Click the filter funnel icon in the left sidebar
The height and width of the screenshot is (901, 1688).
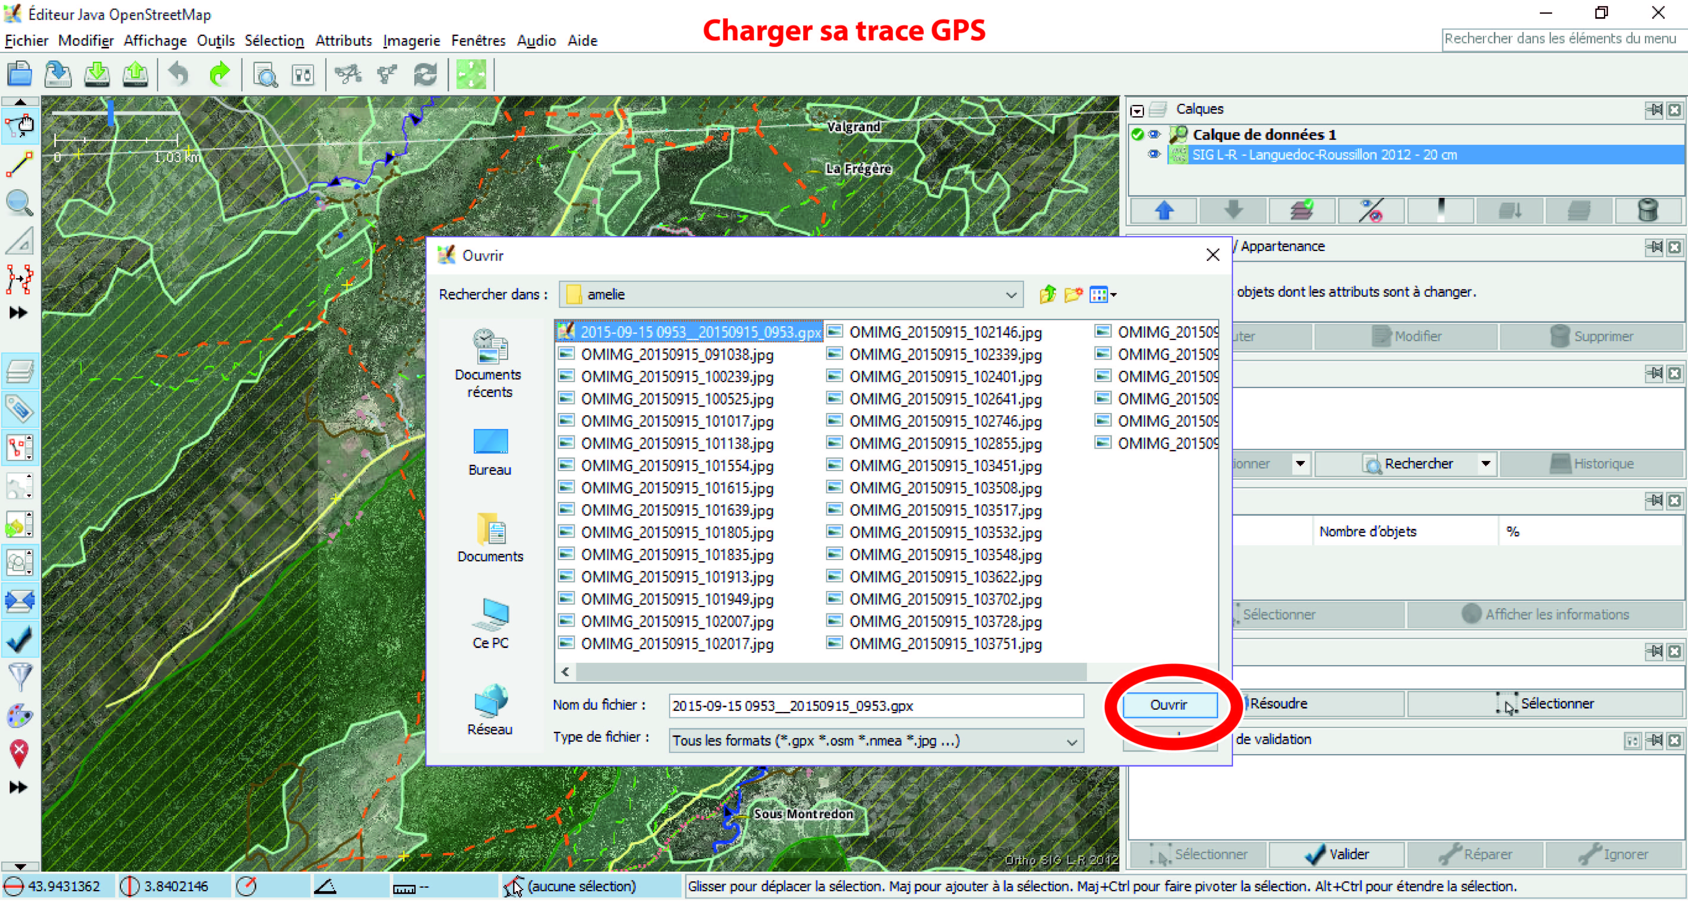click(x=20, y=676)
